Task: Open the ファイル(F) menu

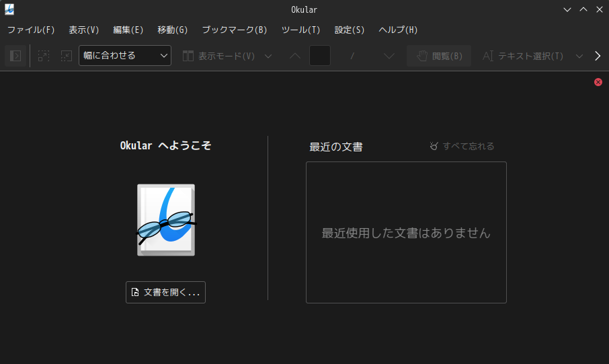Action: (x=31, y=30)
